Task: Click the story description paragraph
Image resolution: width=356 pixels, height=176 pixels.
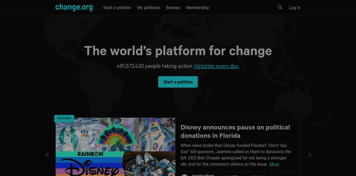Action: (x=236, y=155)
